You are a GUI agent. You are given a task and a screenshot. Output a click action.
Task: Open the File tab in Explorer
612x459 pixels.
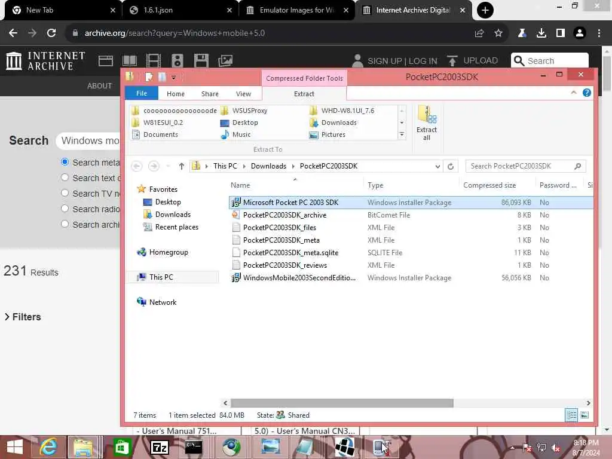(142, 93)
